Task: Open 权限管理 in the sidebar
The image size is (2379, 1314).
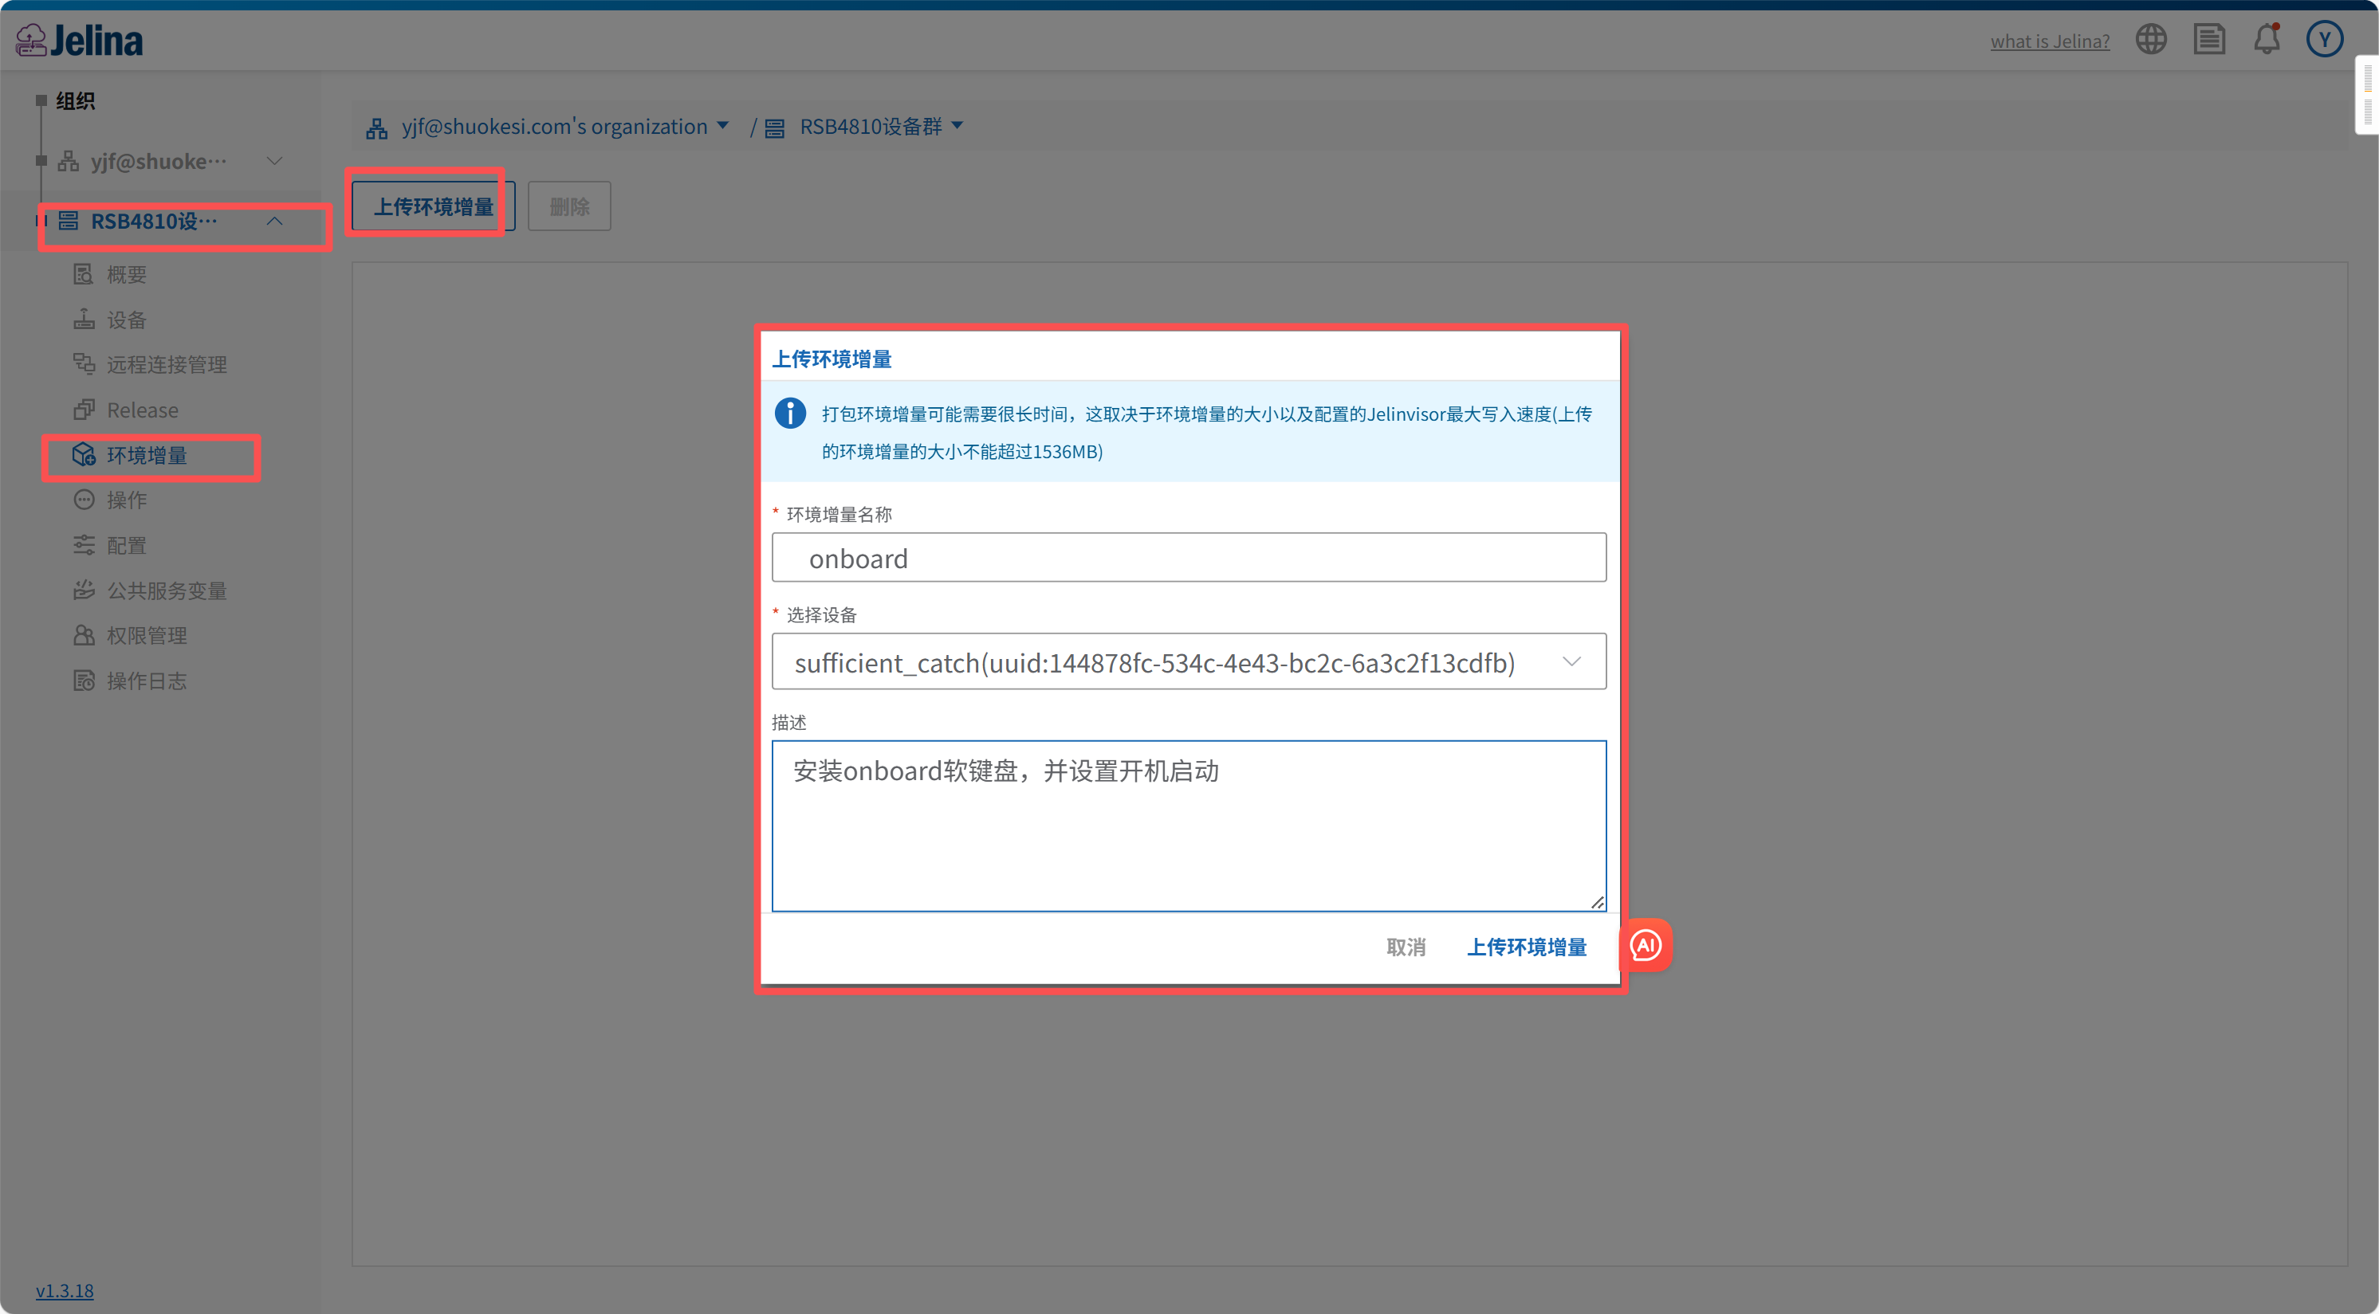Action: (x=146, y=635)
